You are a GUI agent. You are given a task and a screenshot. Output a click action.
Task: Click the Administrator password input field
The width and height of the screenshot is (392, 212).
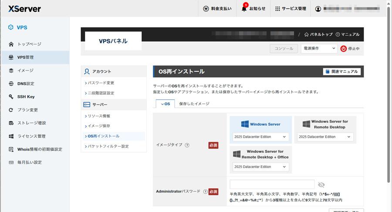tap(272, 185)
